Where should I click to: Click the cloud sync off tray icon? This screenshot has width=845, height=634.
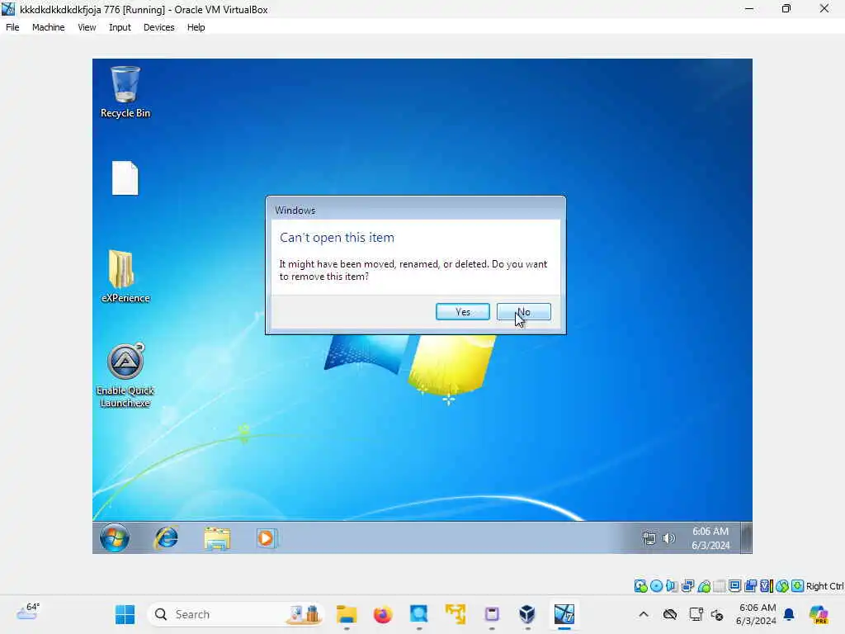point(670,614)
